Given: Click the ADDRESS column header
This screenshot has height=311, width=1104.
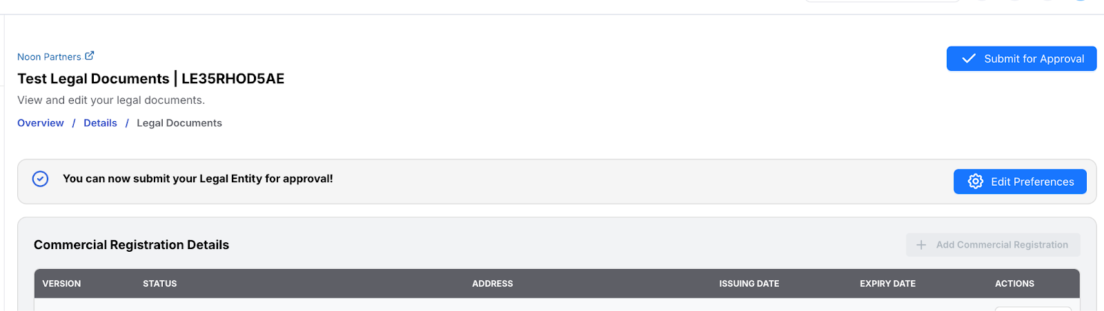Looking at the screenshot, I should pyautogui.click(x=492, y=283).
